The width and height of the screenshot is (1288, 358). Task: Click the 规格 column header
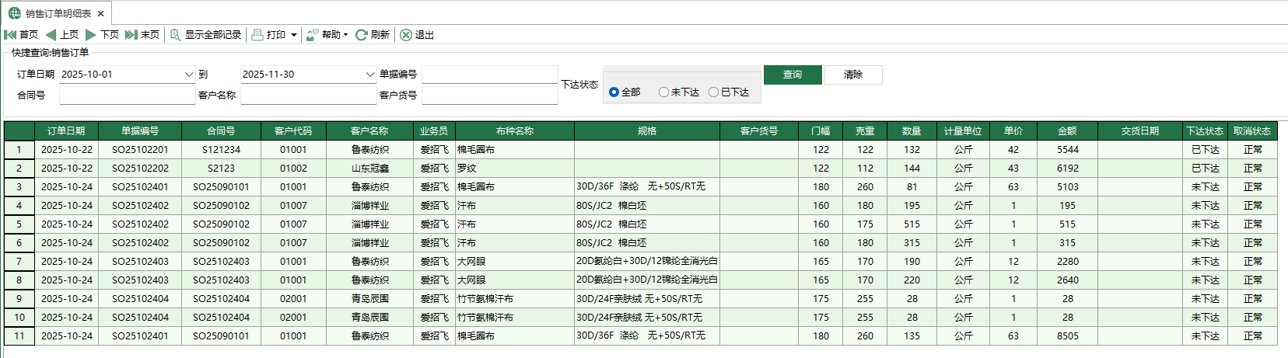(x=647, y=131)
